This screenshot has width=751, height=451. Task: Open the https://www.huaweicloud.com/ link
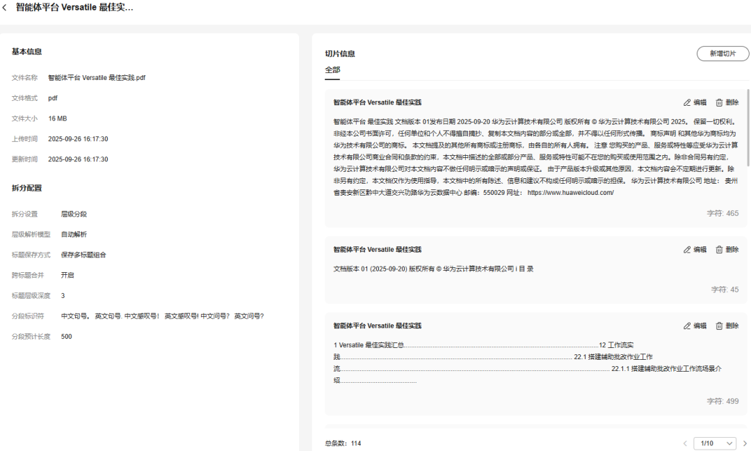pyautogui.click(x=570, y=193)
